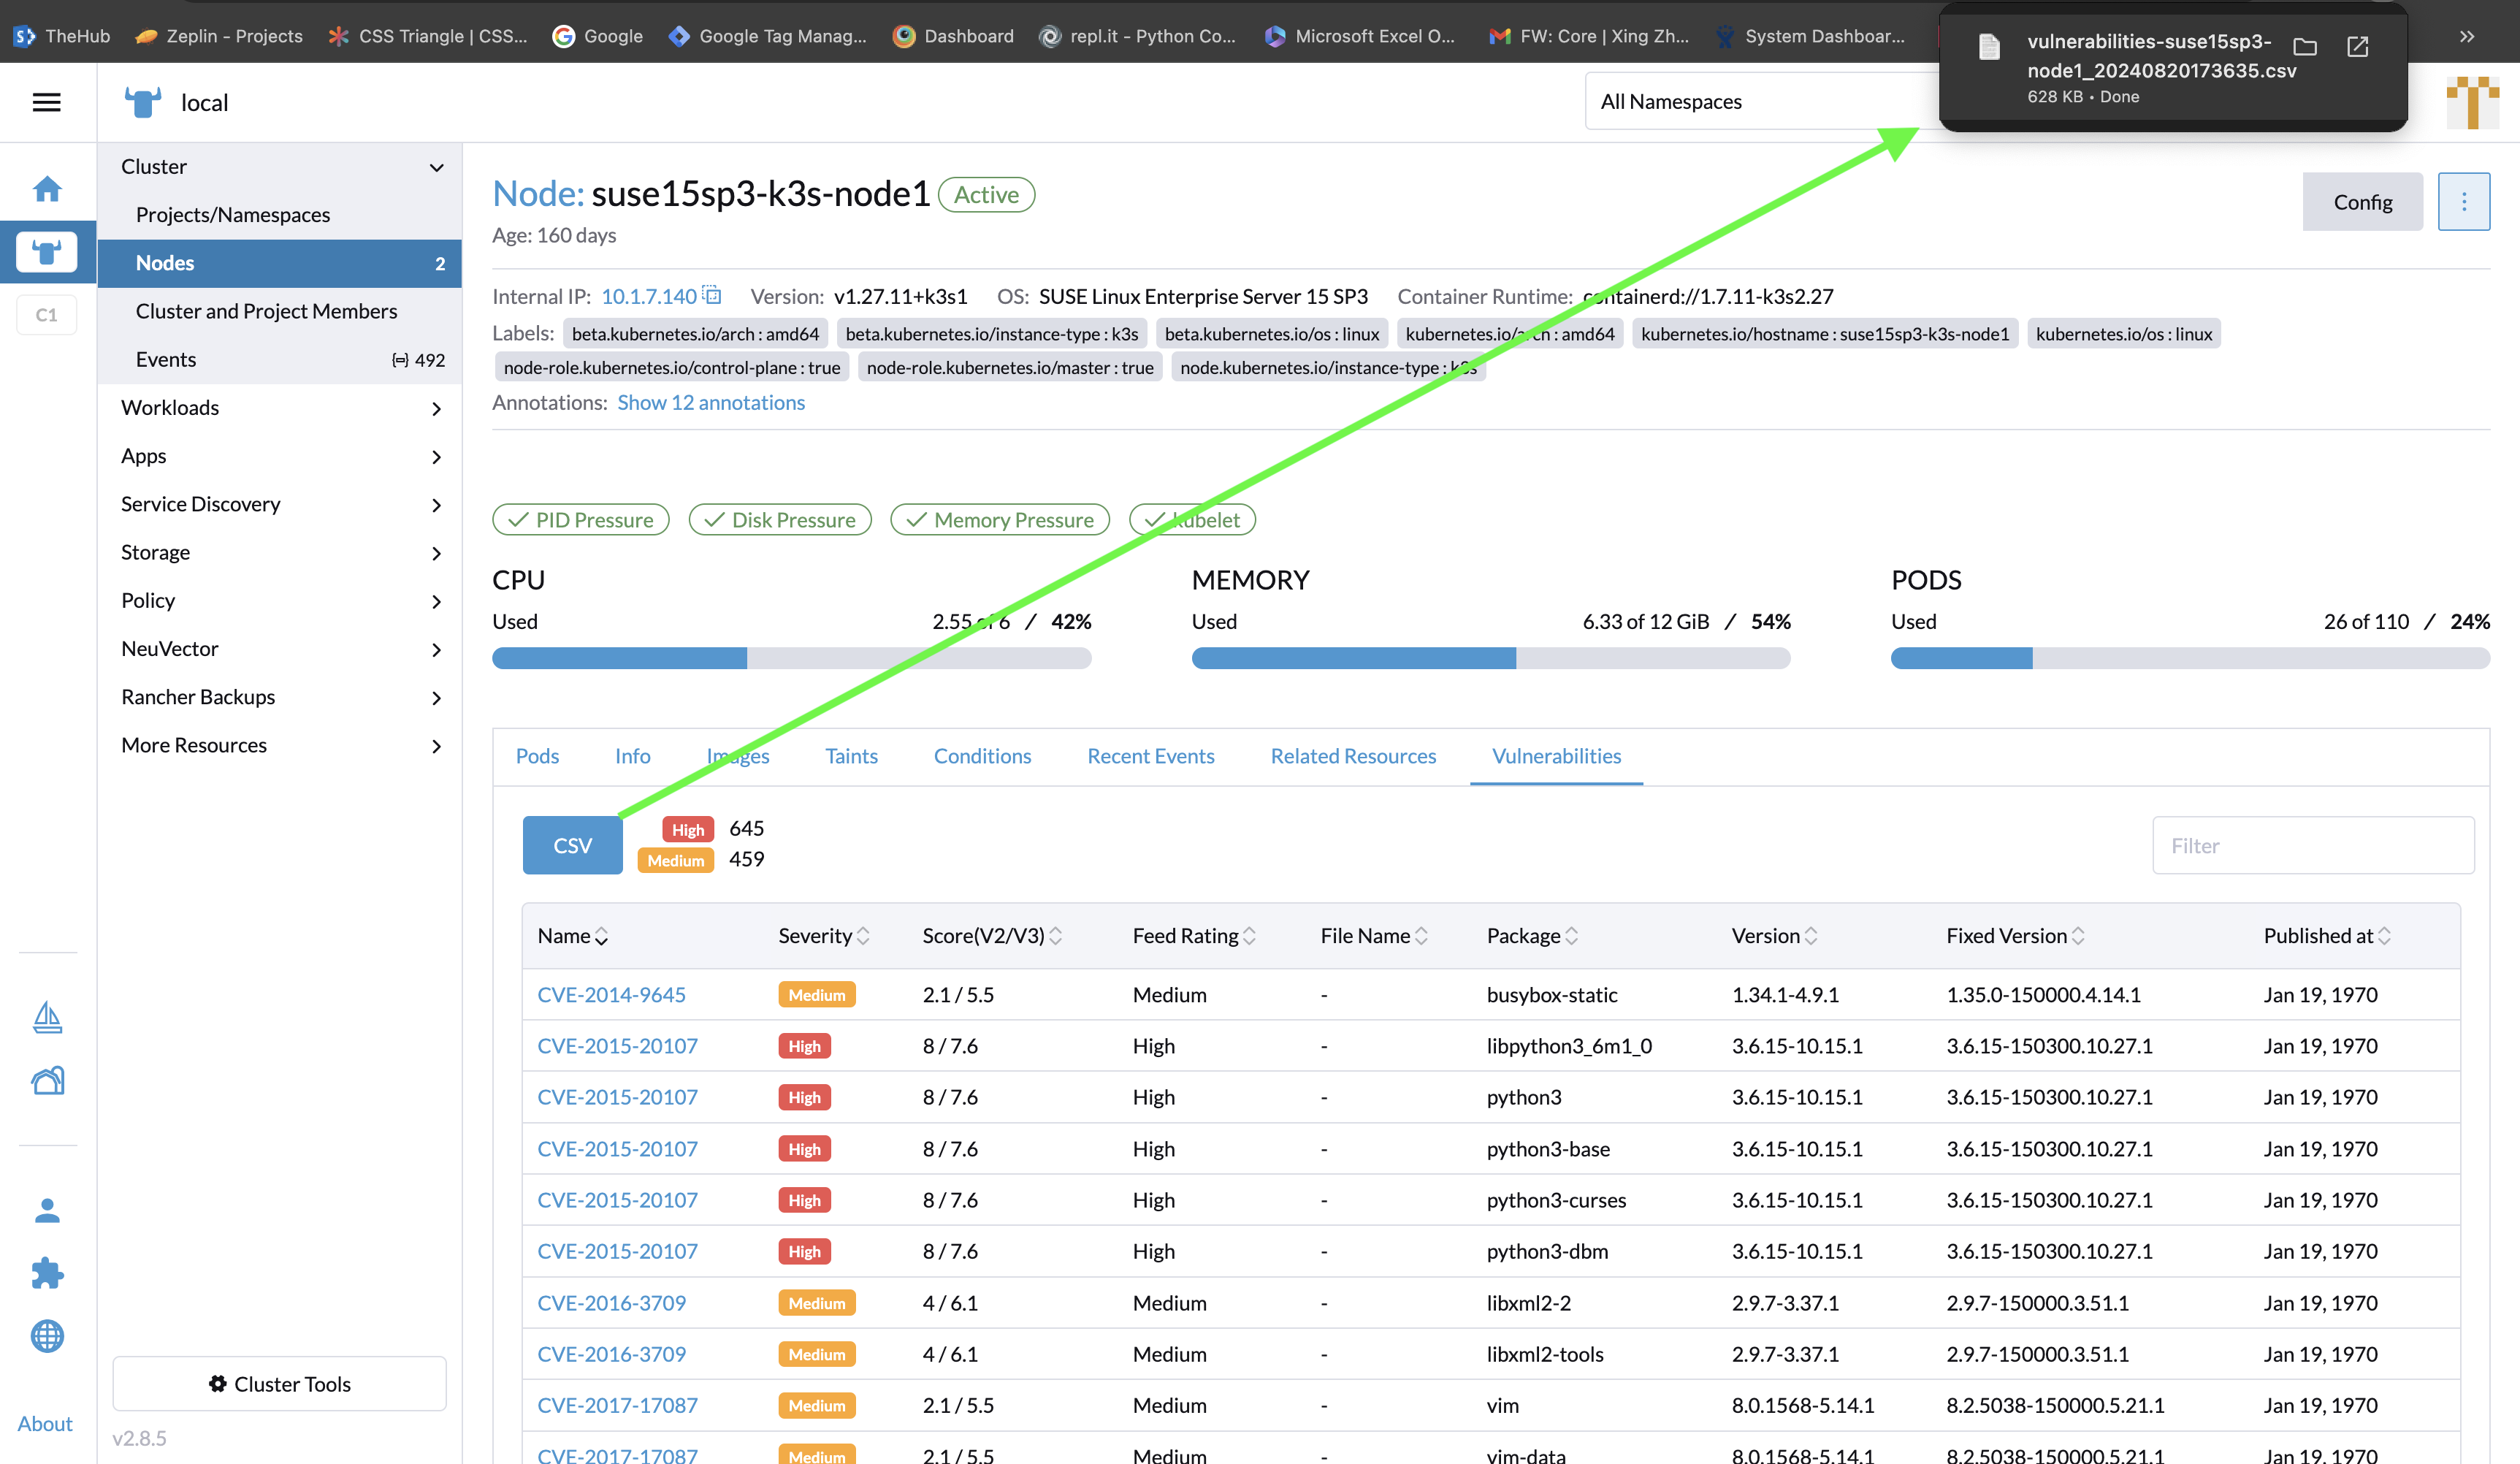Open the hamburger navigation menu
The height and width of the screenshot is (1464, 2520).
tap(47, 102)
